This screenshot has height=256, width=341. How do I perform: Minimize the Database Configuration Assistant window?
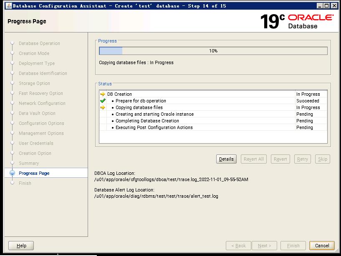tap(319, 6)
